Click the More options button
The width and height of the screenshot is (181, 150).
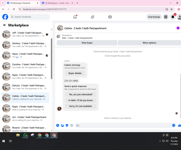click(150, 43)
